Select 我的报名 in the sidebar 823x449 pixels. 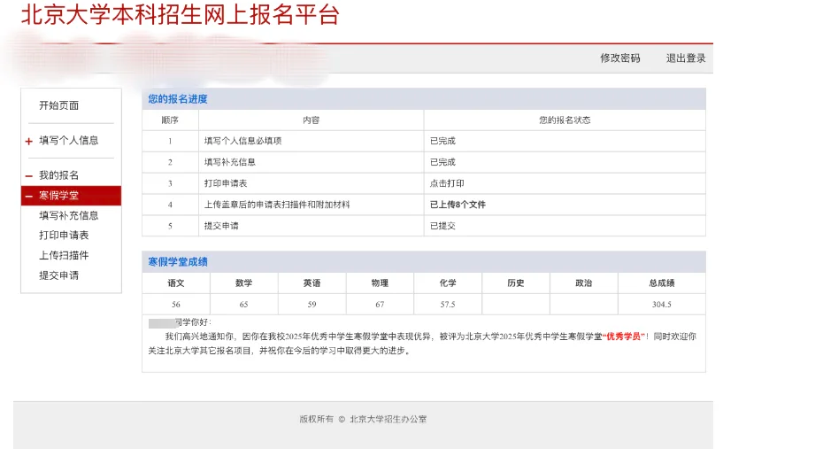(x=58, y=175)
